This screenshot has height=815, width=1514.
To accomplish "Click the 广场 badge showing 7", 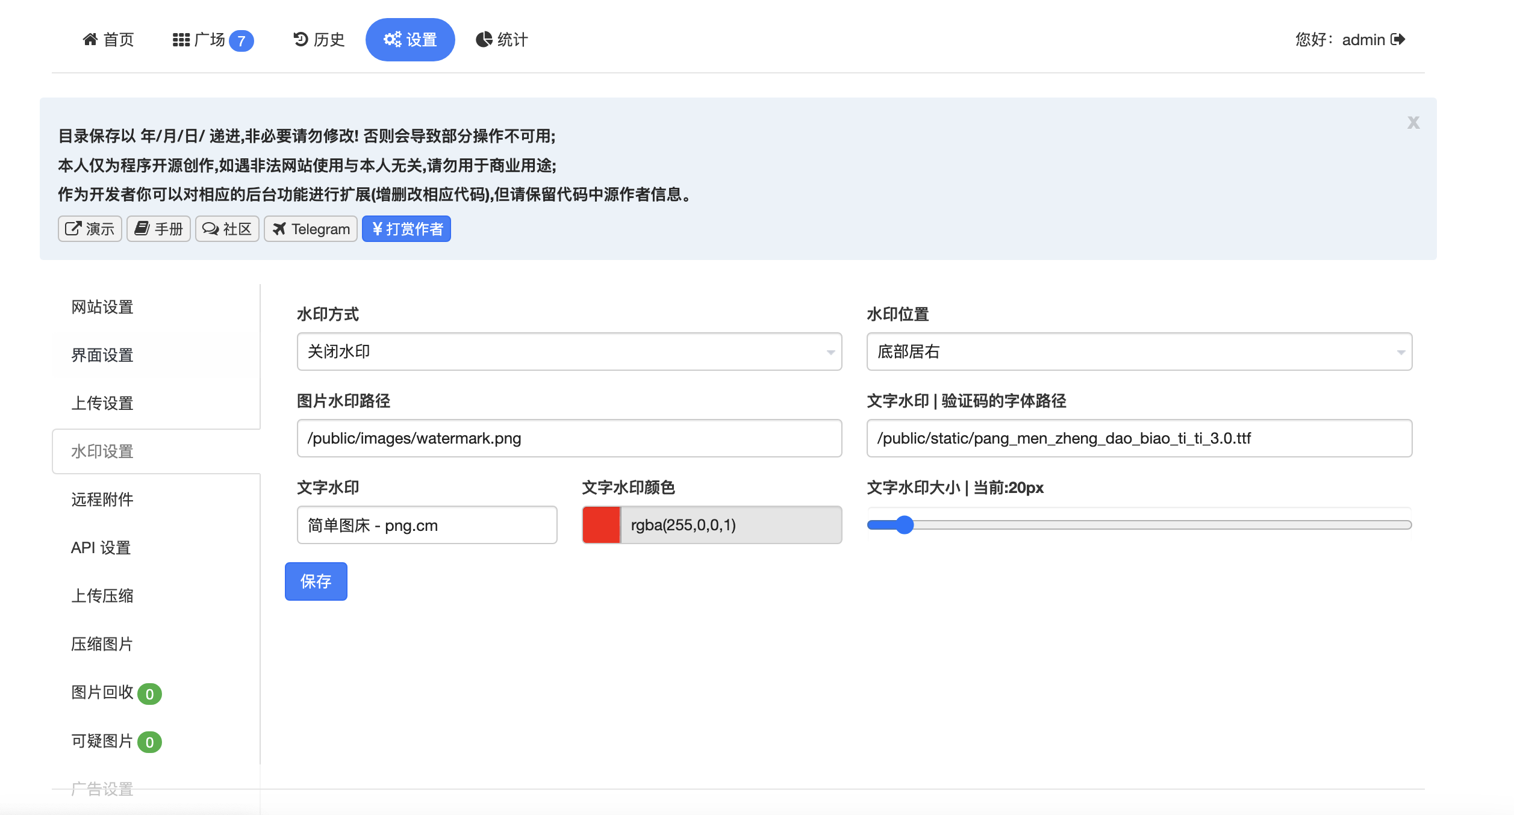I will [241, 41].
